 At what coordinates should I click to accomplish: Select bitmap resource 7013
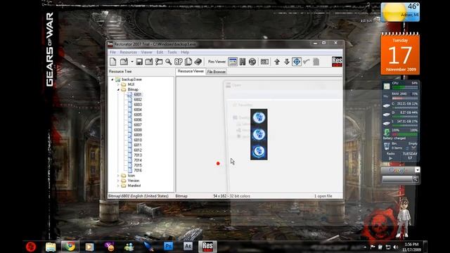pos(138,155)
